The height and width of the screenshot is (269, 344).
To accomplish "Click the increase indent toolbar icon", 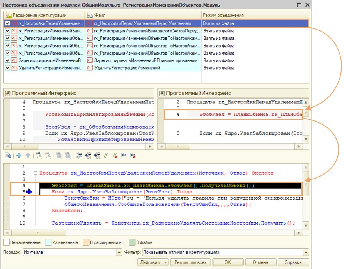I will [88, 155].
